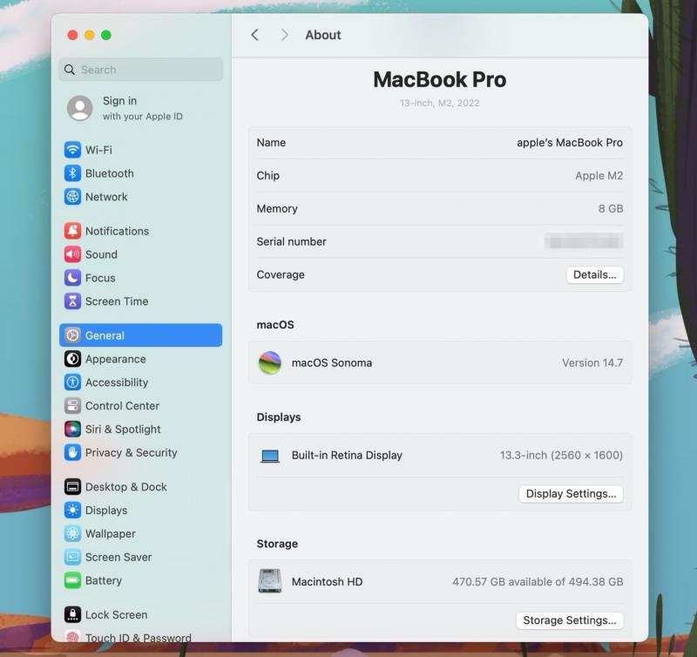Open Coverage Details button

point(595,274)
